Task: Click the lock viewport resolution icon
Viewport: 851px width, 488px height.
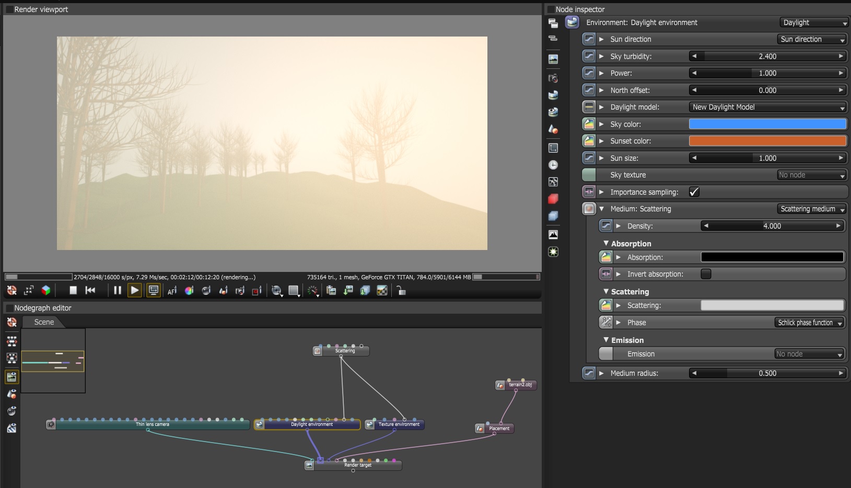Action: coord(401,291)
